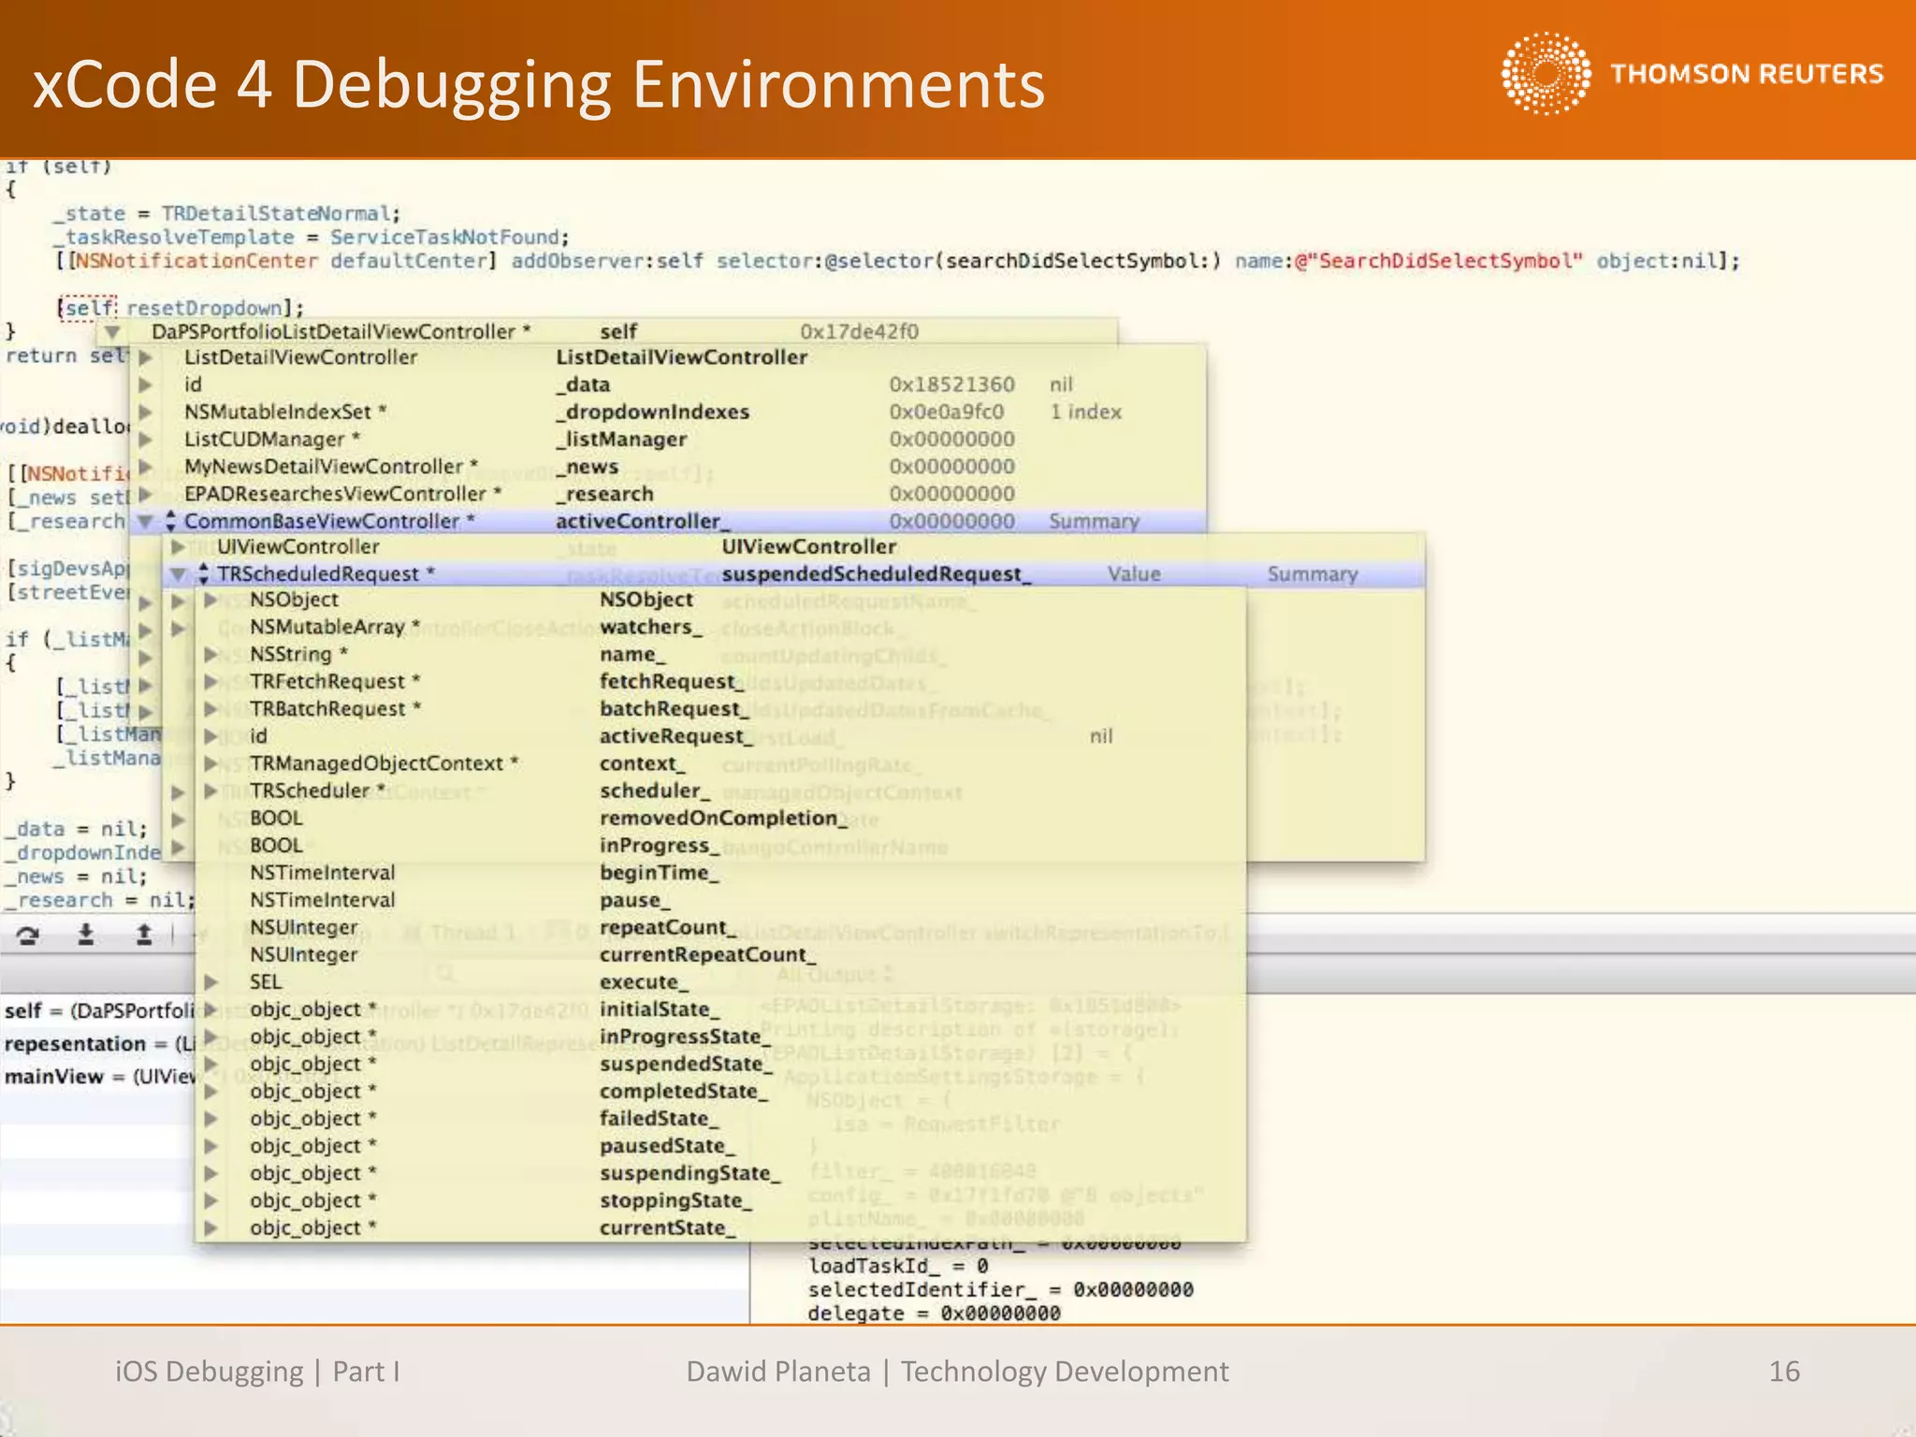Select the currentRepeatCount_ row
This screenshot has width=1916, height=1437.
point(720,954)
